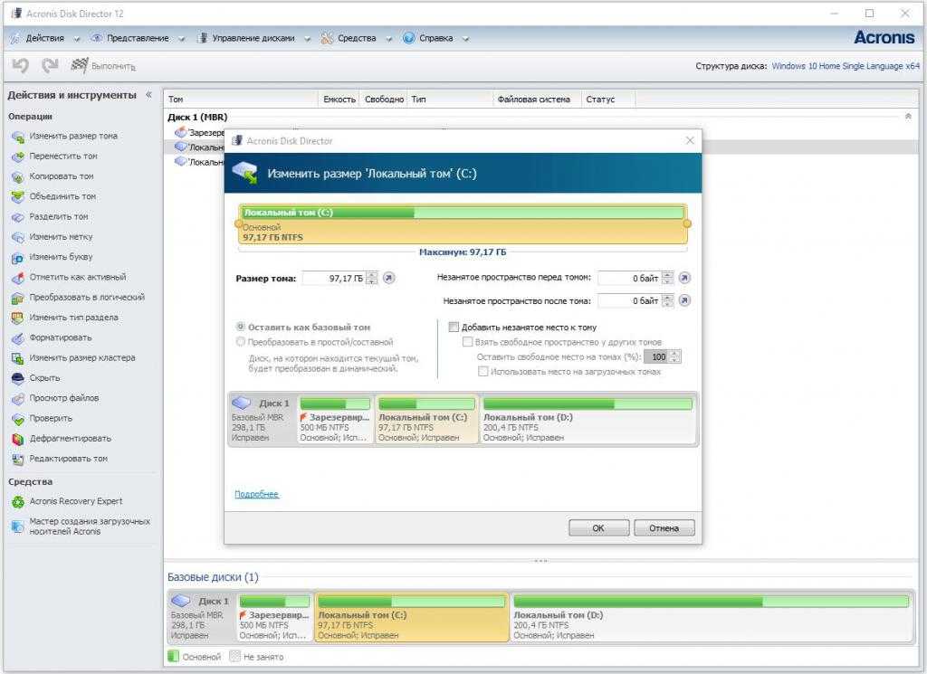
Task: Click the Mark as active flag icon
Action: click(x=17, y=278)
